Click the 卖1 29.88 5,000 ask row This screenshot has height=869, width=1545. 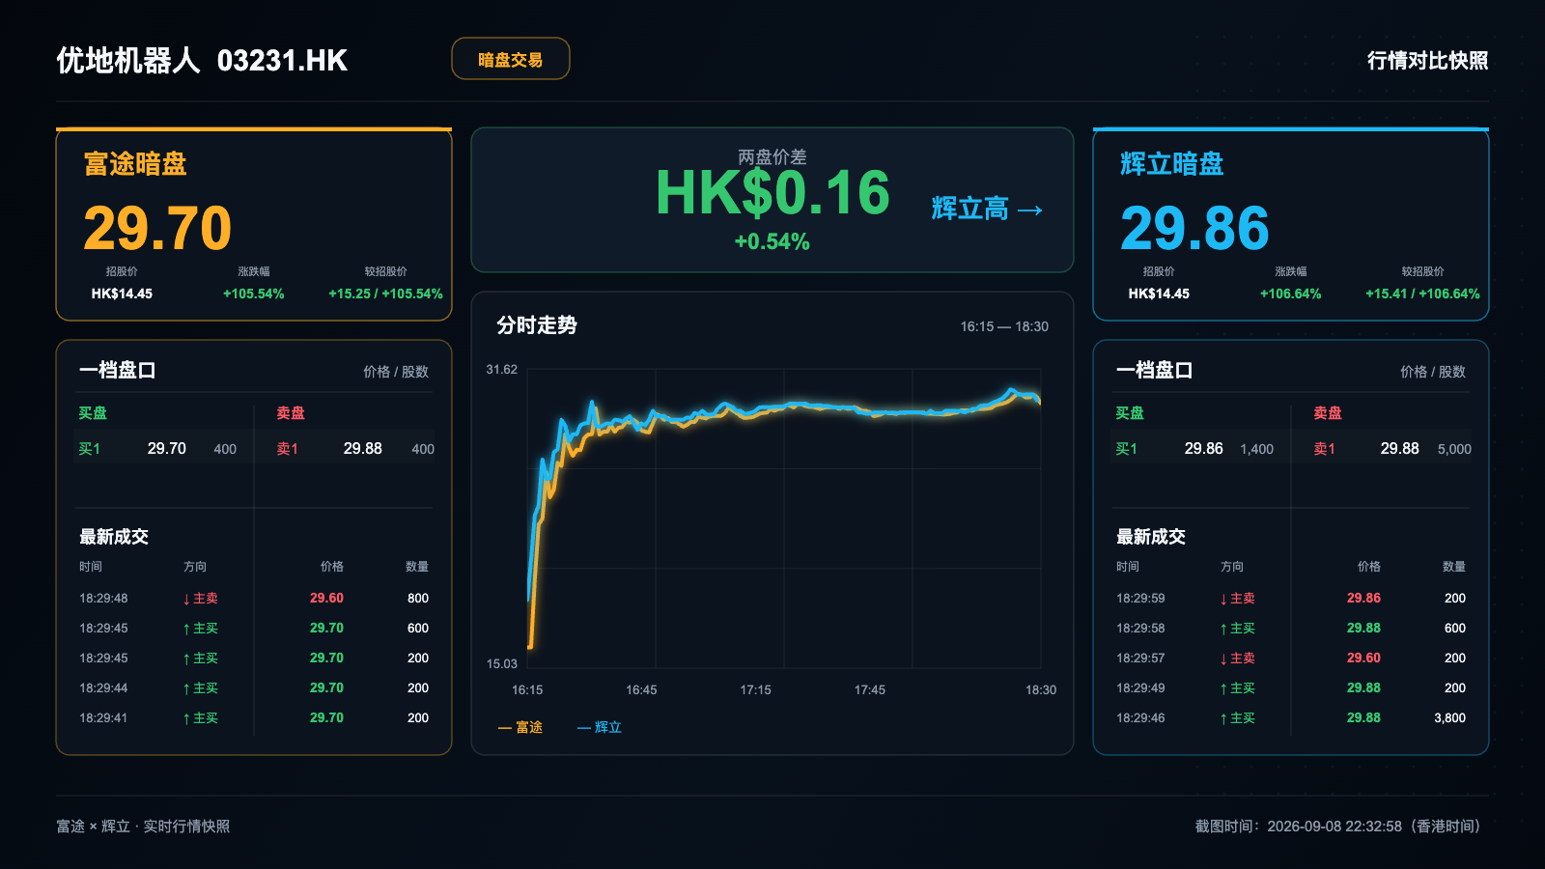1383,449
